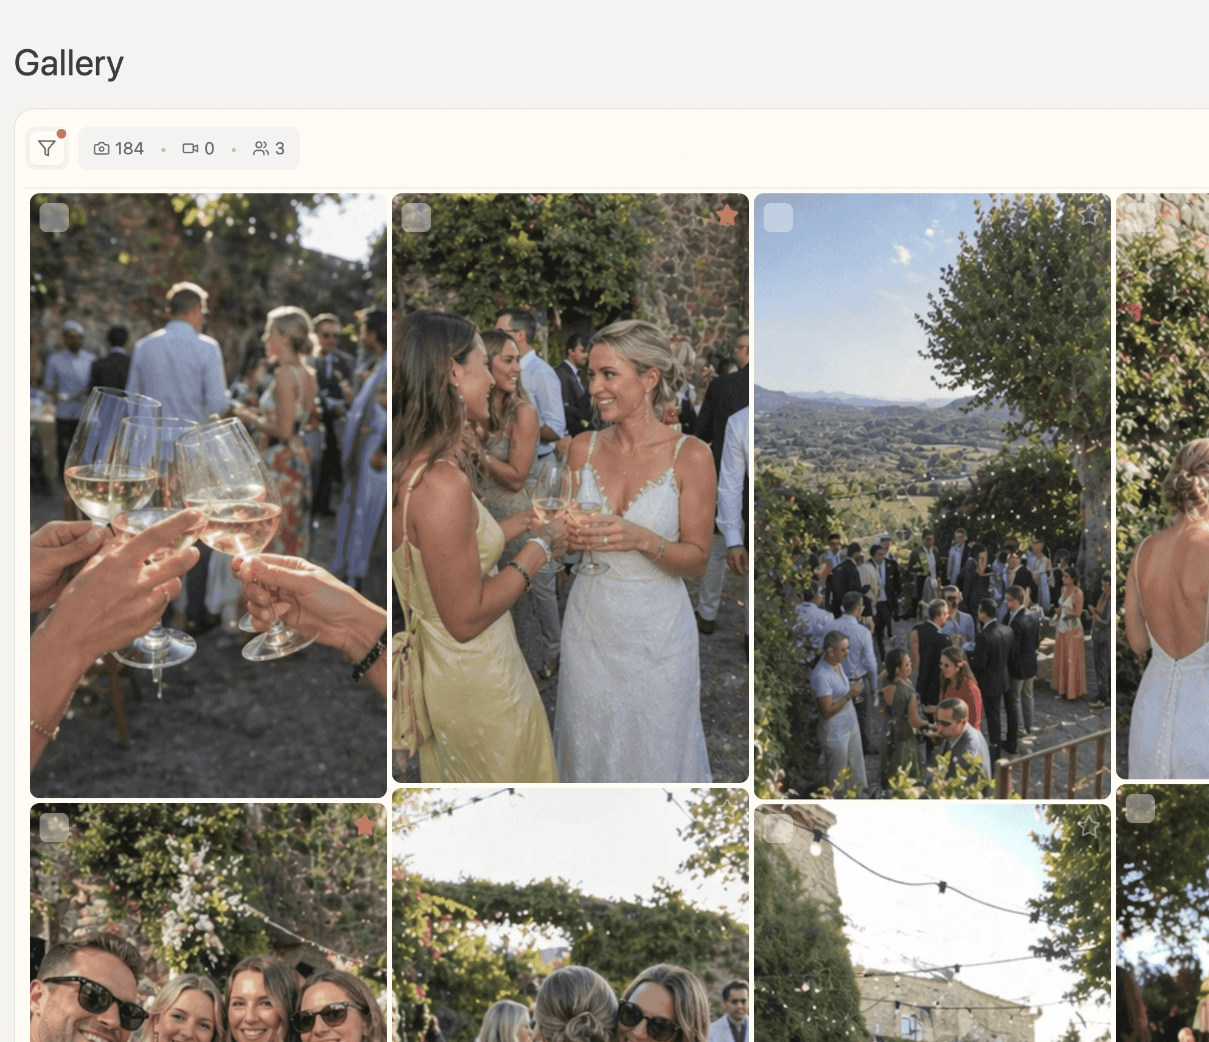The width and height of the screenshot is (1209, 1042).
Task: Select checkbox on wine glasses toast photo
Action: 54,218
